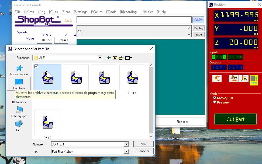The height and width of the screenshot is (164, 262).
Task: Expand the Buscar en folder dropdown
Action: click(x=100, y=58)
